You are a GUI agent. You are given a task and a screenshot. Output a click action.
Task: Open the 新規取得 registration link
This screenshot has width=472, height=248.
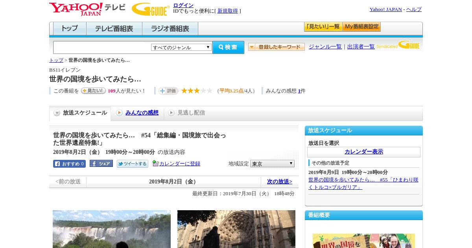coord(228,11)
